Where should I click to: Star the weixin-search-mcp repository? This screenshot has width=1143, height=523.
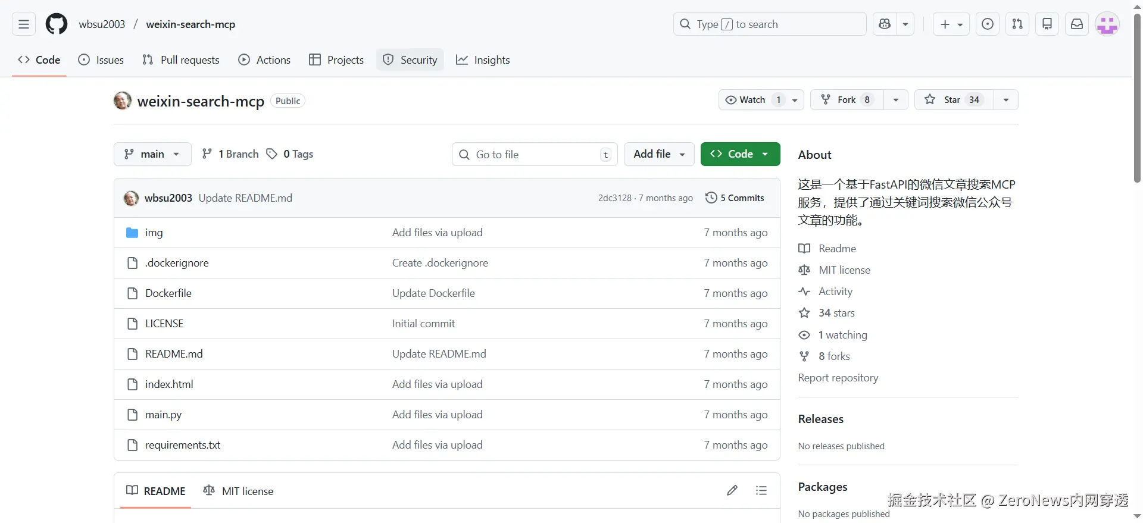coord(953,100)
